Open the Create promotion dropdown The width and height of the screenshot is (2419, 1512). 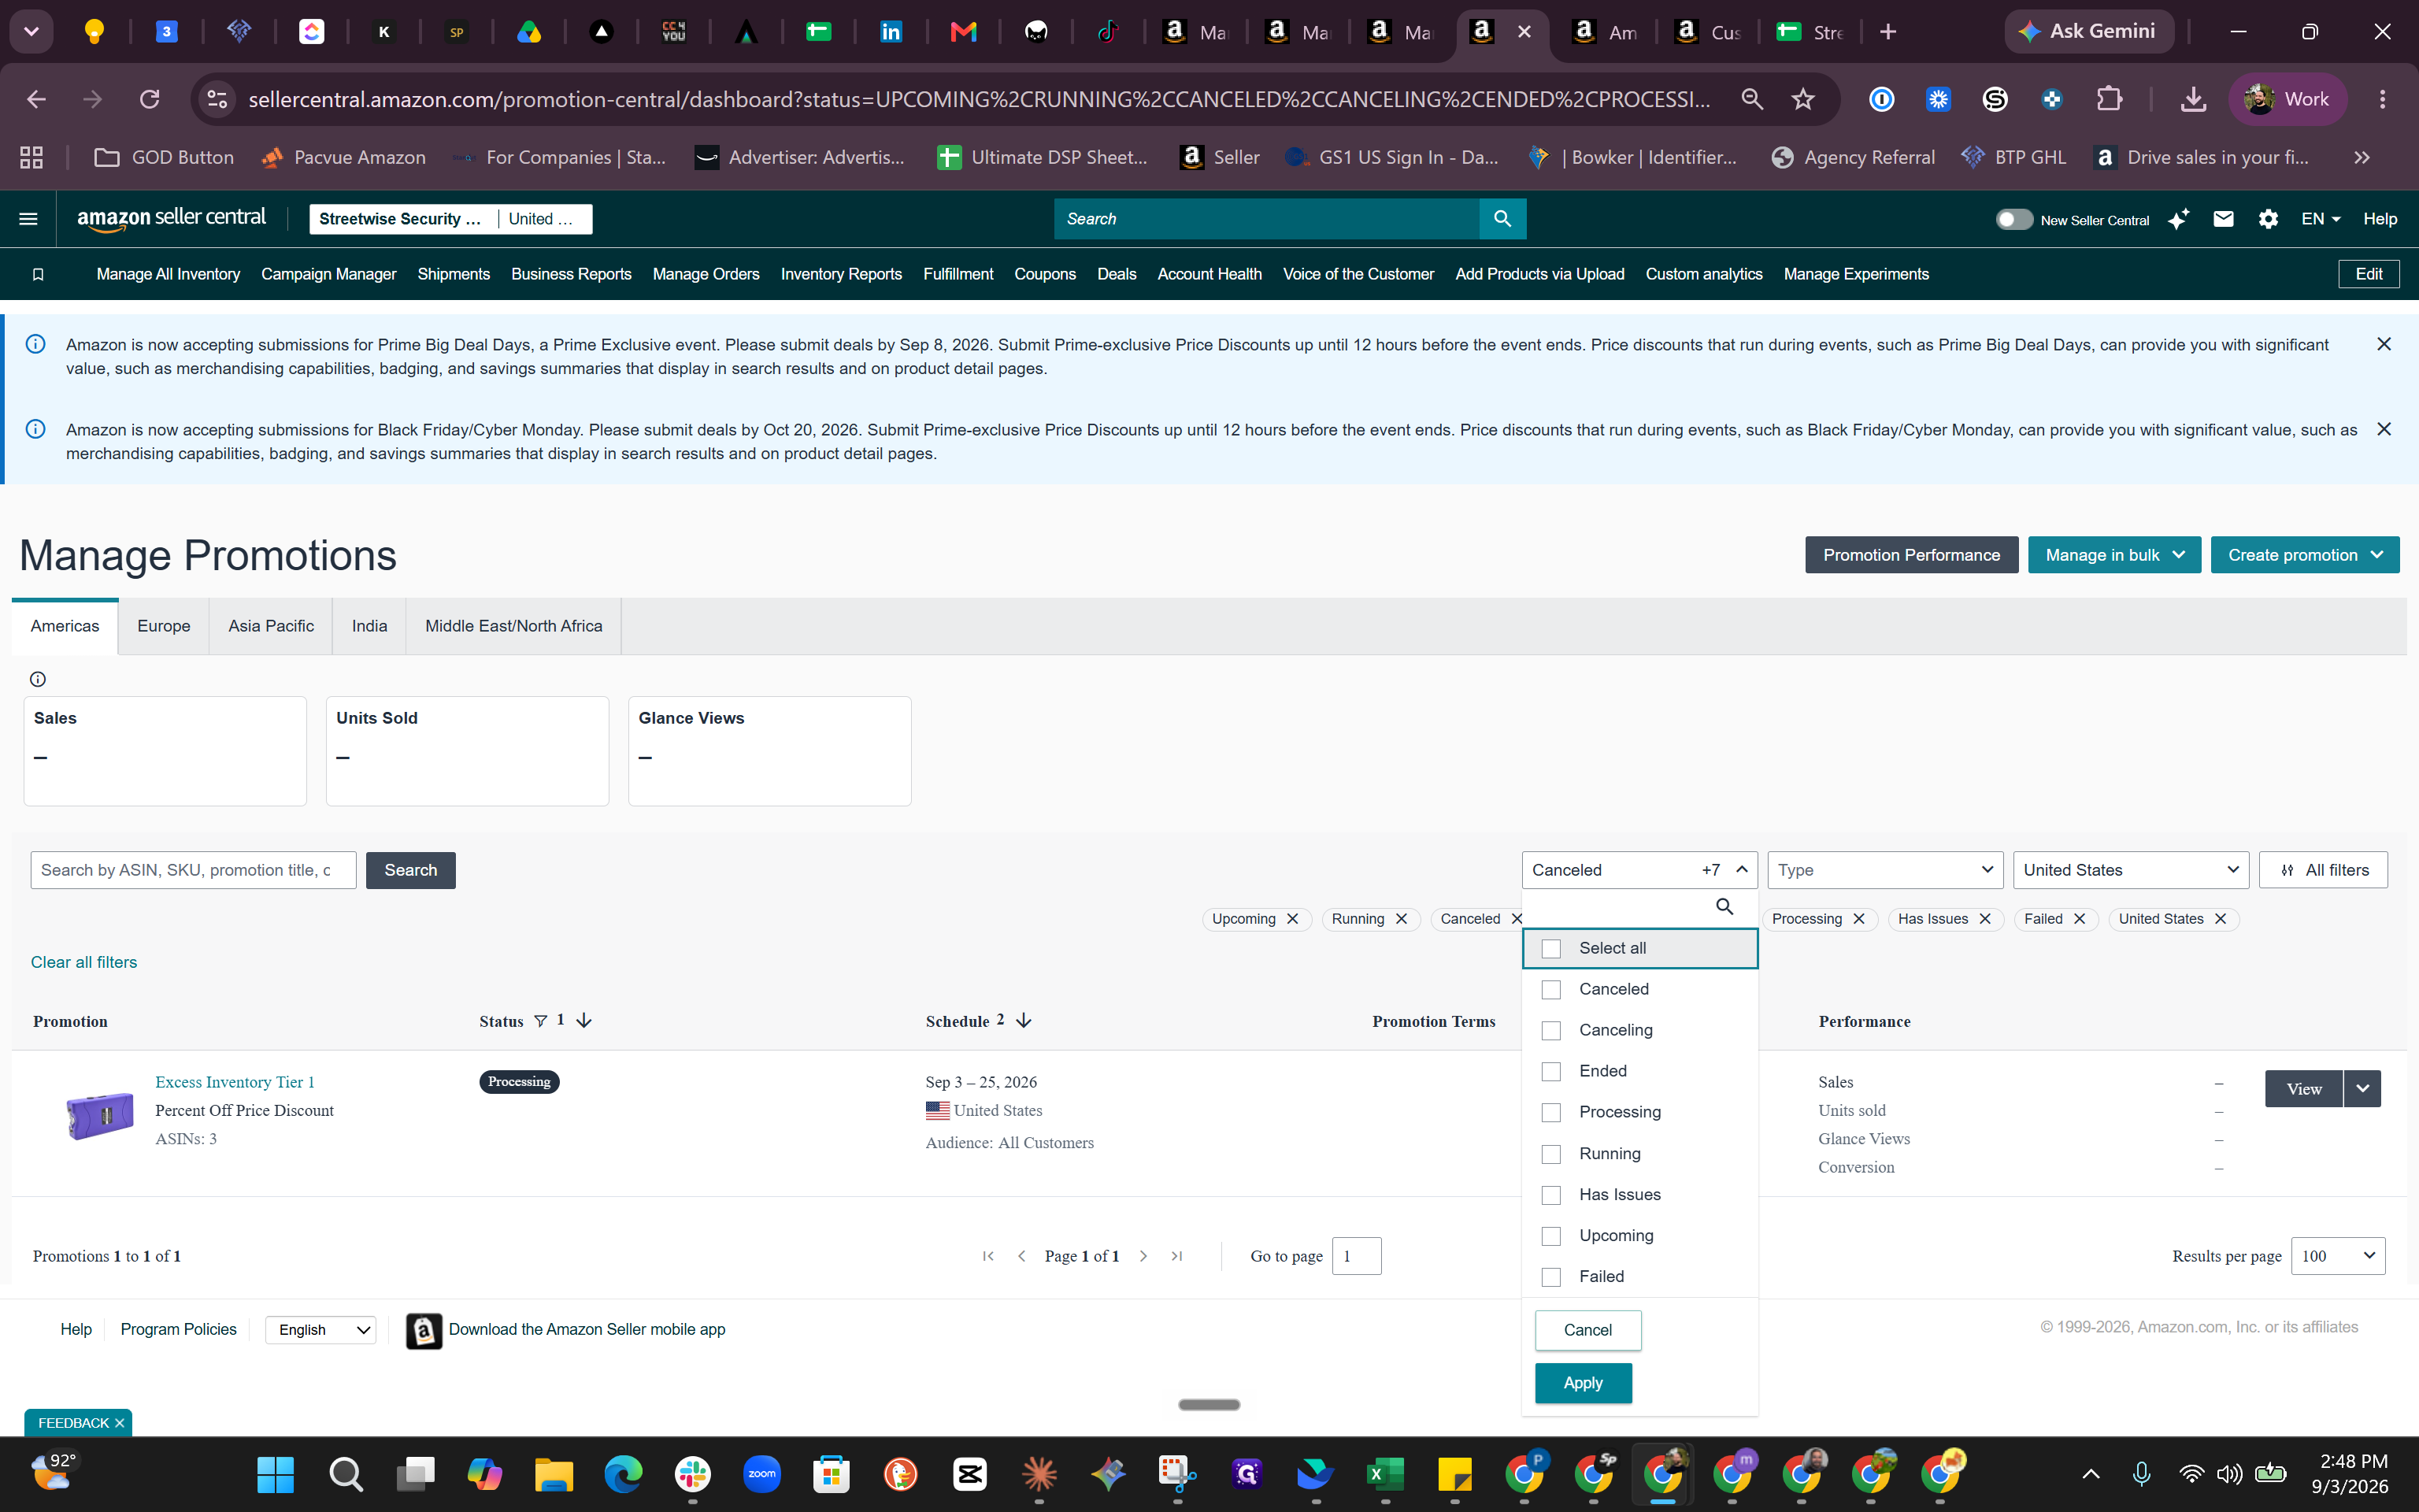[2305, 555]
